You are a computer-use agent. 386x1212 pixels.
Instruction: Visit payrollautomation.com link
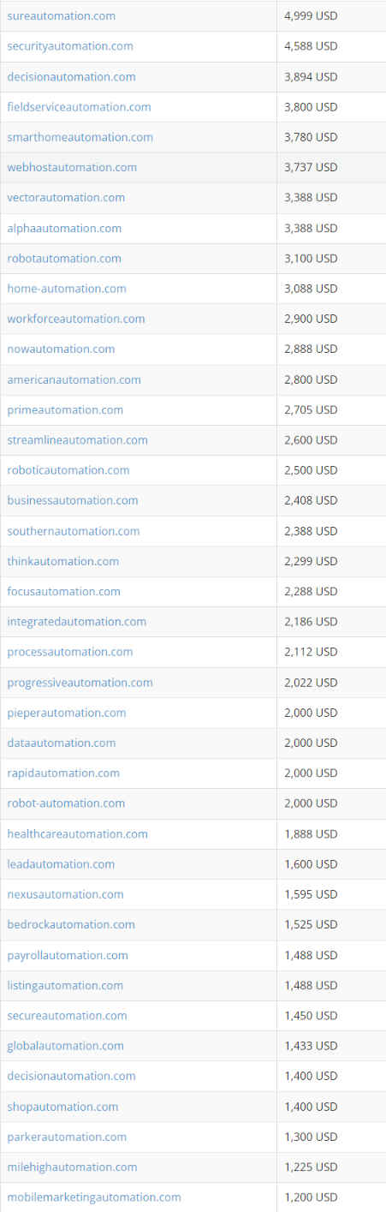point(68,955)
